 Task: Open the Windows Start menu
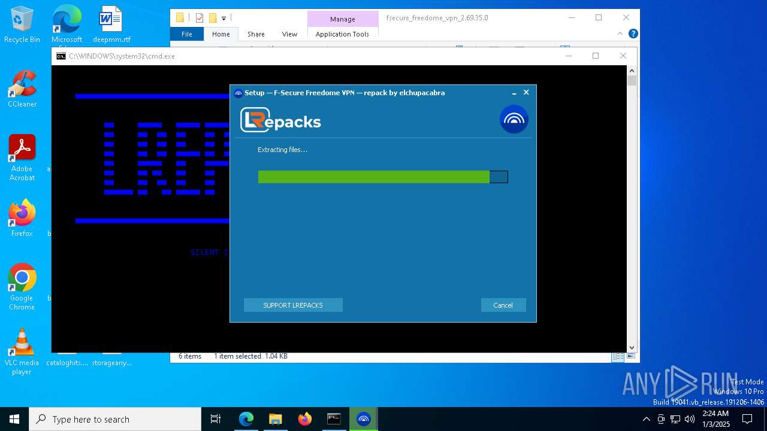coord(14,419)
